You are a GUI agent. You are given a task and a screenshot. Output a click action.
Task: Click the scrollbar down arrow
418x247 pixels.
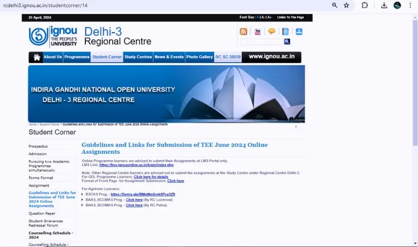point(415,243)
